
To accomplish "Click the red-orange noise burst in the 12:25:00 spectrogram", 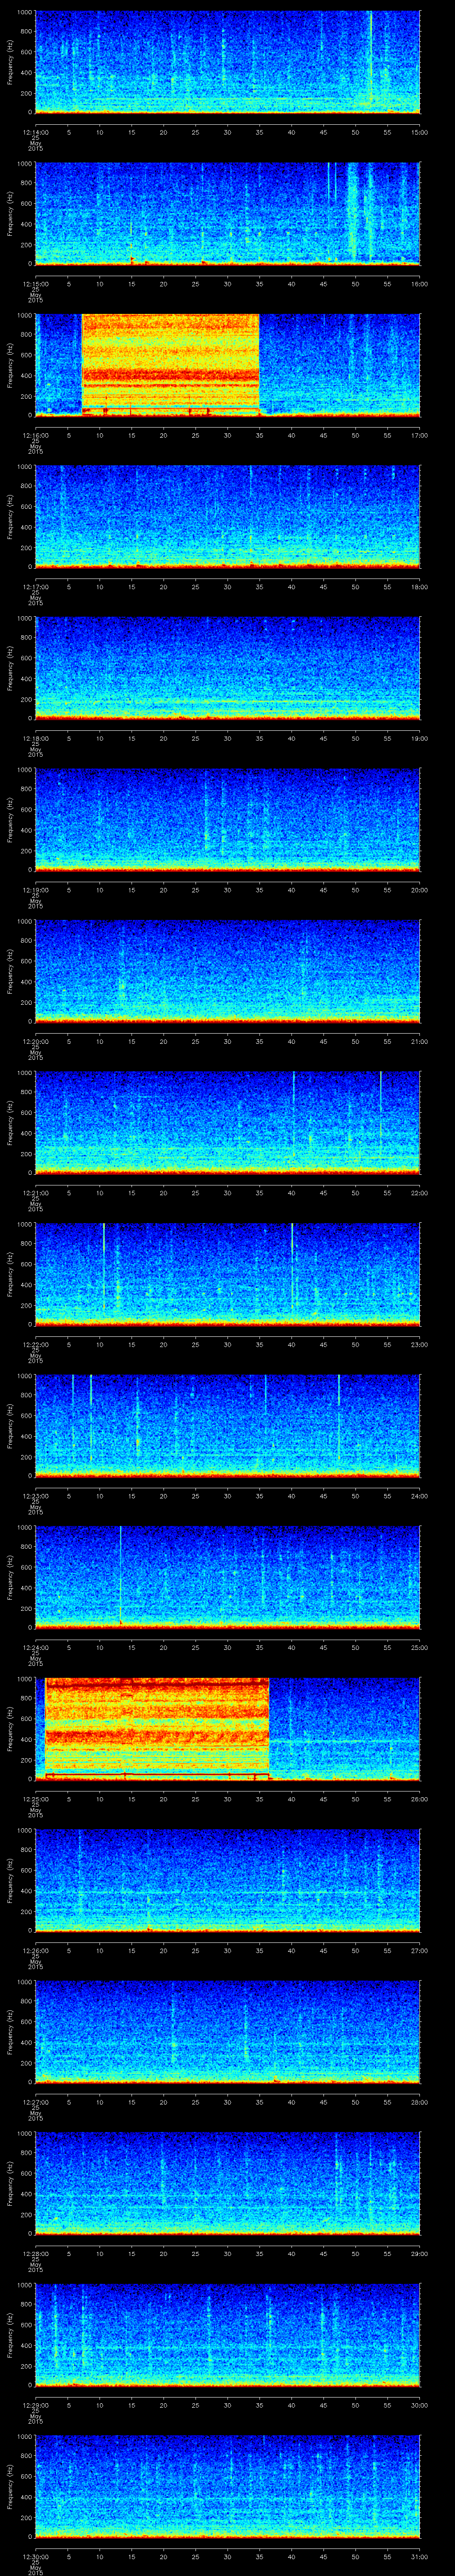I will click(157, 1727).
